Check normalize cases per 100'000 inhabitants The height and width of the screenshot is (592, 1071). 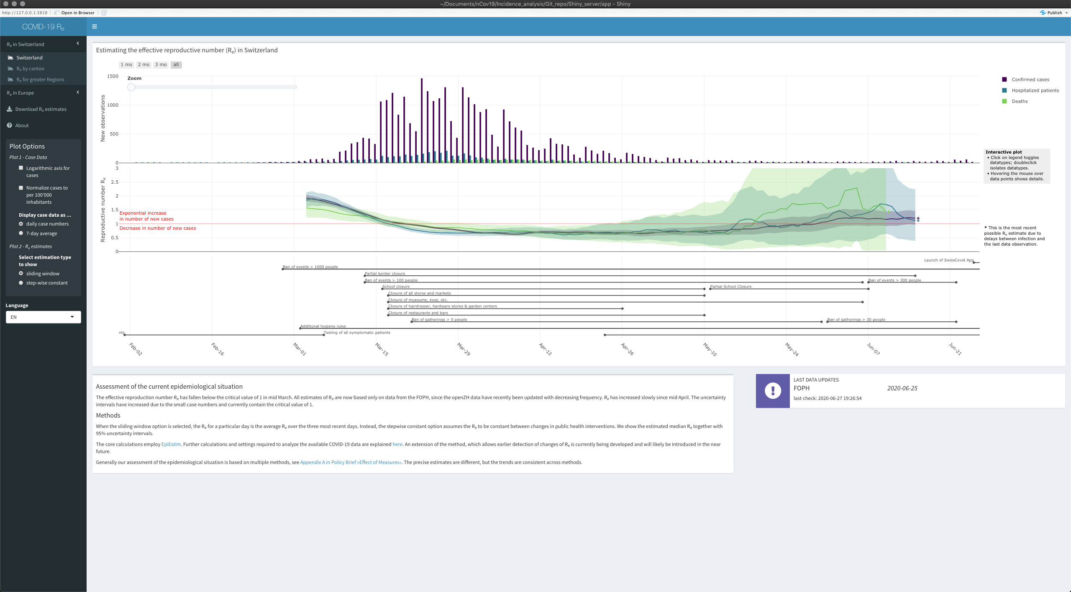tap(21, 188)
